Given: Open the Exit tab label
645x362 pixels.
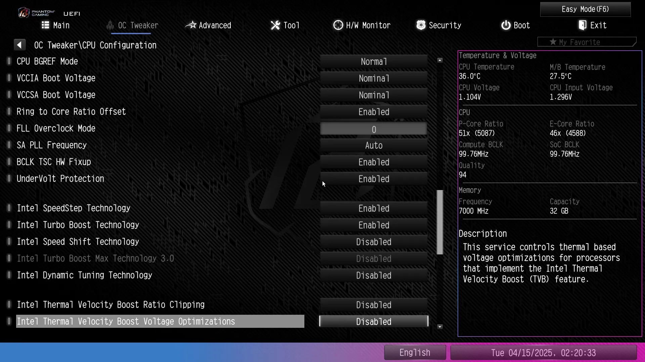Looking at the screenshot, I should (x=598, y=25).
